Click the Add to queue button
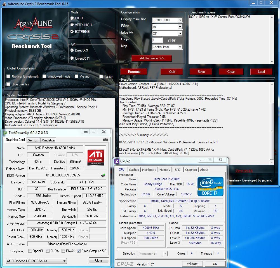This screenshot has height=268, width=280. click(x=152, y=58)
